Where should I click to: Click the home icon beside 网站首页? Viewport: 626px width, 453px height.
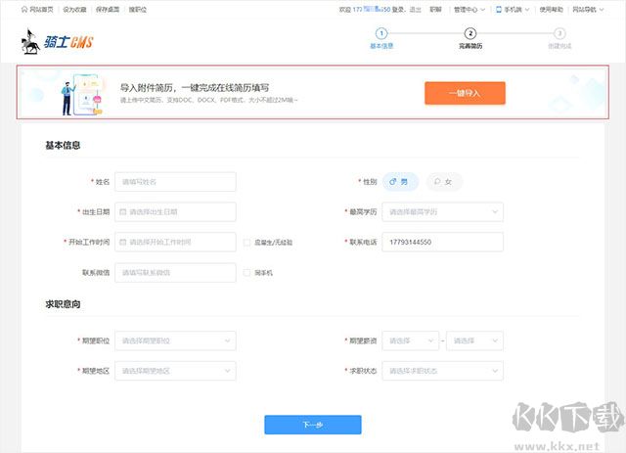click(x=24, y=9)
